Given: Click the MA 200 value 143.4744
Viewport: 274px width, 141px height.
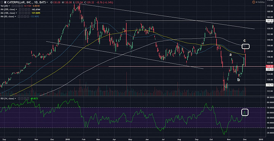Looking at the screenshot, I should (36, 9).
